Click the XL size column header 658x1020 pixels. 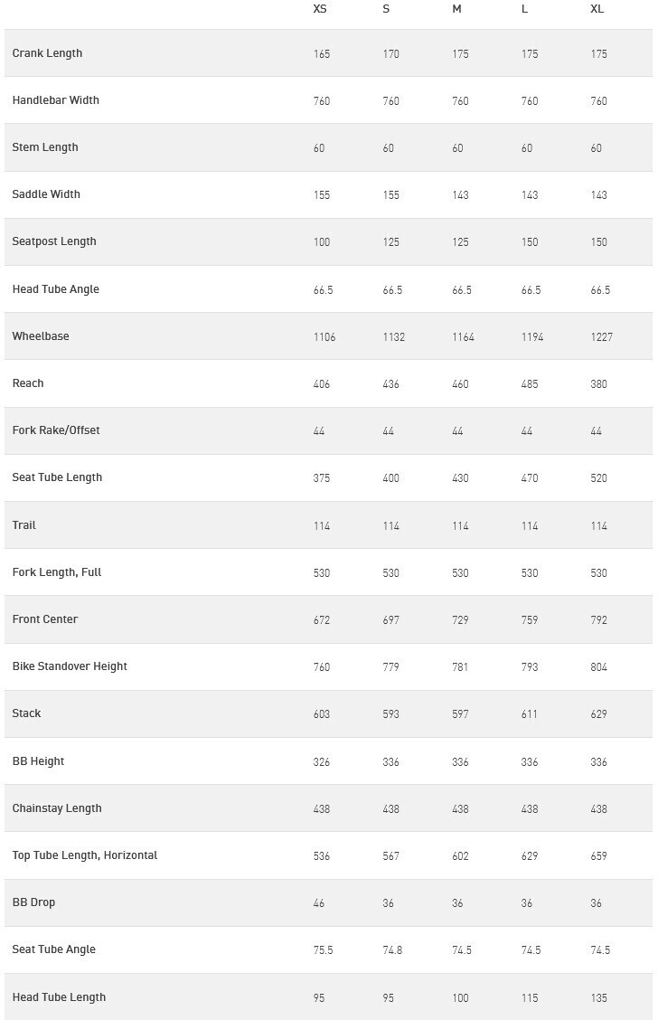(597, 9)
